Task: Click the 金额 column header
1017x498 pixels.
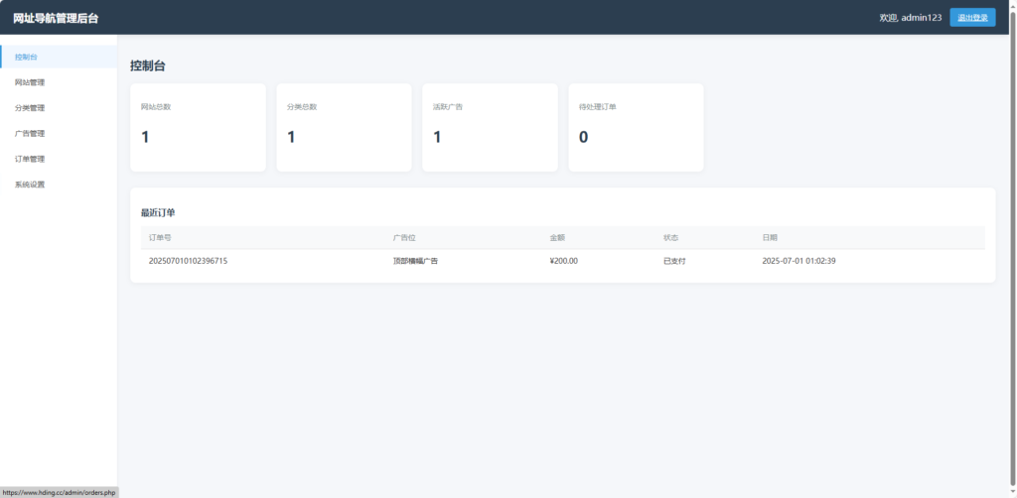Action: point(557,238)
